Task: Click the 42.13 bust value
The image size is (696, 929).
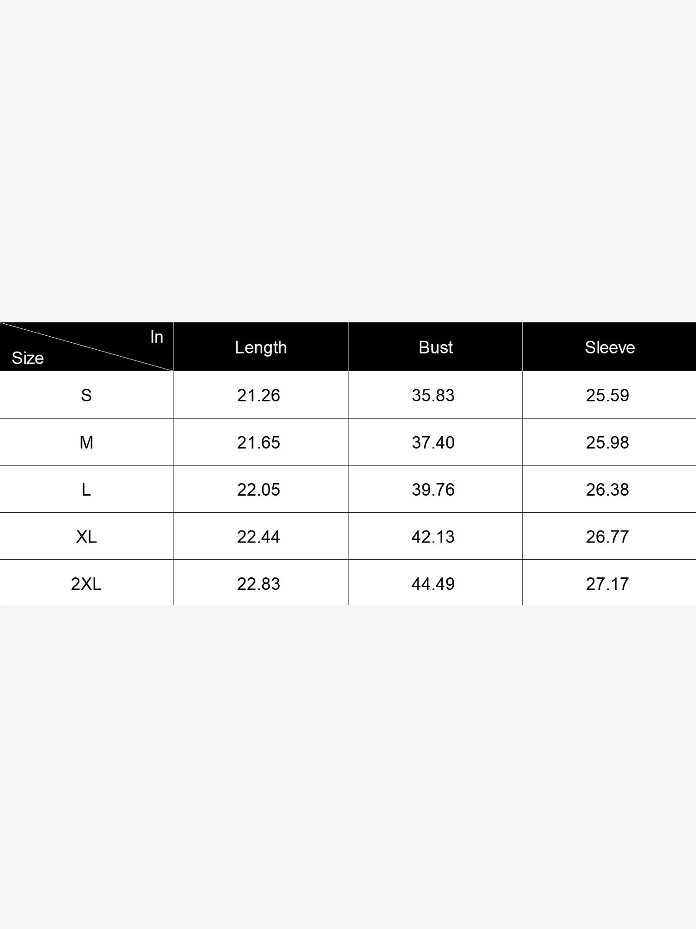Action: click(x=433, y=537)
